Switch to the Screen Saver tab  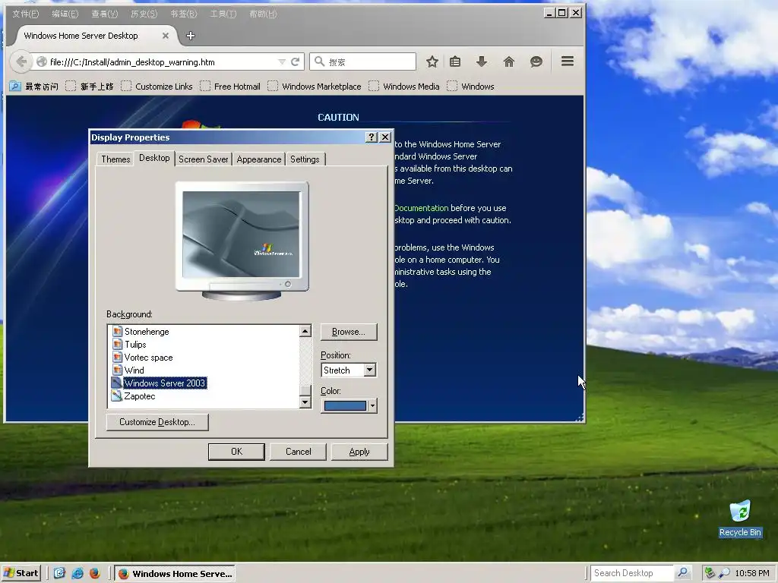(204, 159)
